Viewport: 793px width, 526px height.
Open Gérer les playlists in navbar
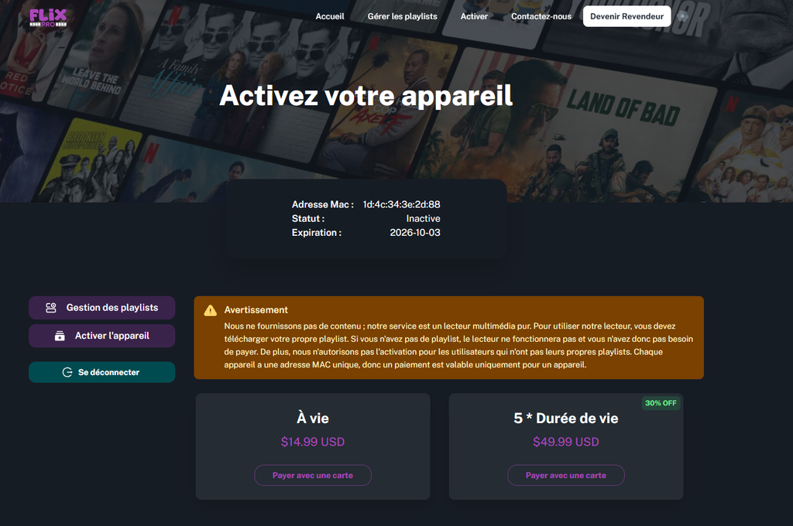tap(402, 16)
